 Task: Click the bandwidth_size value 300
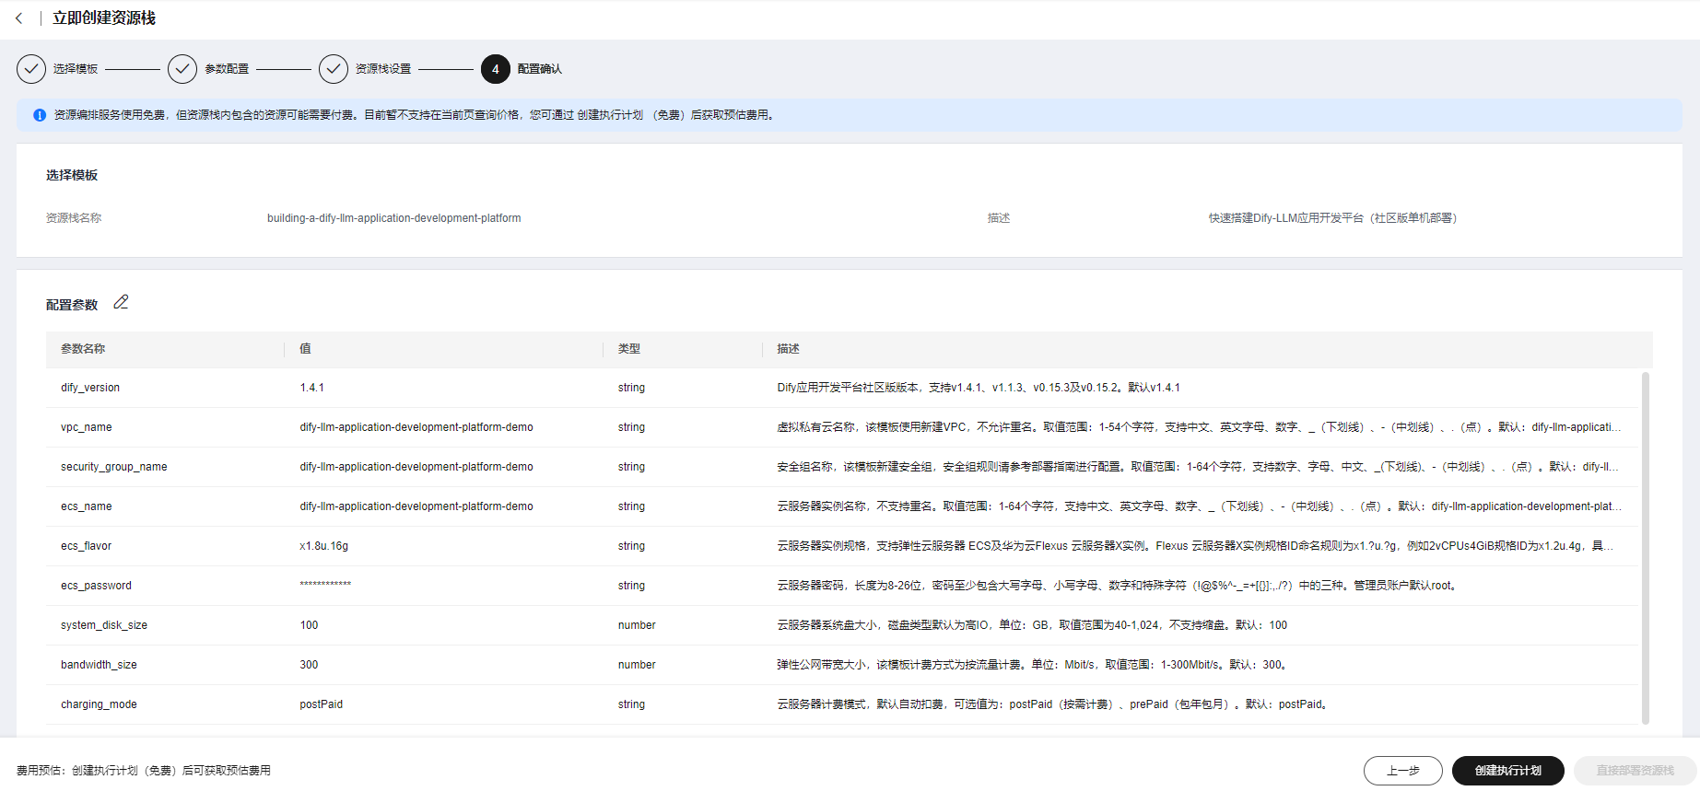coord(309,665)
